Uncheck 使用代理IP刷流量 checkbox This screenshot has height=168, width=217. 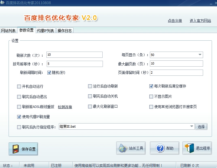pos(19,117)
